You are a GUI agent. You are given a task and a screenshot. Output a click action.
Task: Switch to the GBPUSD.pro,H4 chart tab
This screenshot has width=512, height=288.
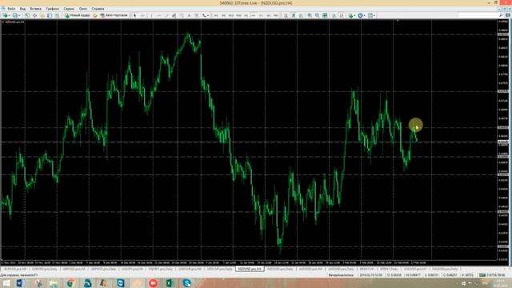pos(74,269)
